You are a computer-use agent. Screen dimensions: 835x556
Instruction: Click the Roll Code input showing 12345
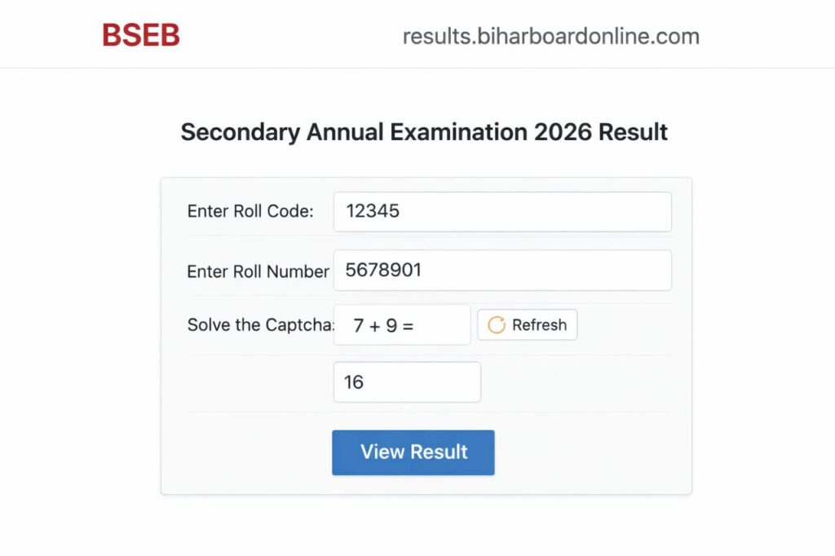click(501, 211)
